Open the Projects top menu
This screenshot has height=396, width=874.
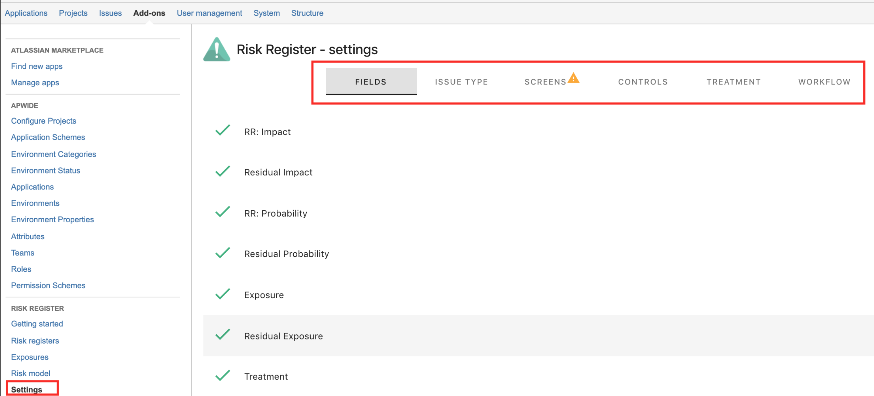(x=73, y=13)
